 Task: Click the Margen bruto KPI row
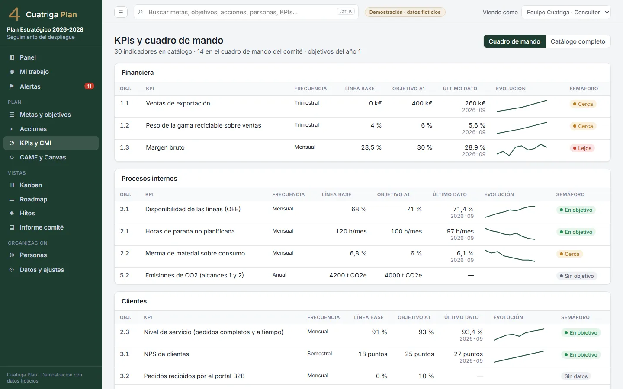(x=363, y=150)
